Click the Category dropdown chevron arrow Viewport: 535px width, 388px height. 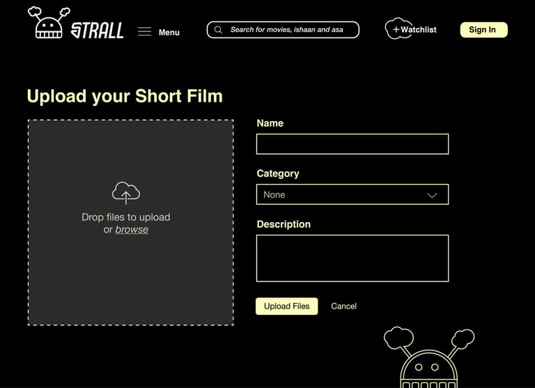tap(432, 195)
